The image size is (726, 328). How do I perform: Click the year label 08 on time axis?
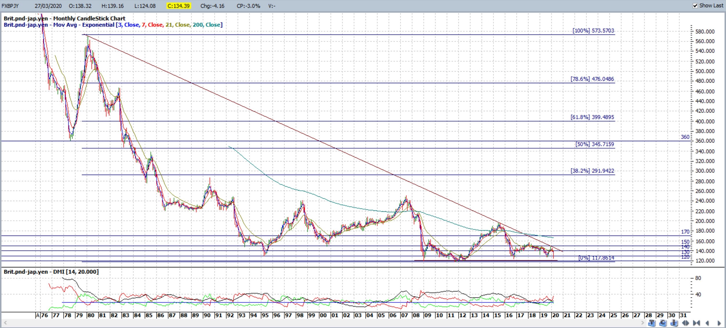(x=416, y=315)
